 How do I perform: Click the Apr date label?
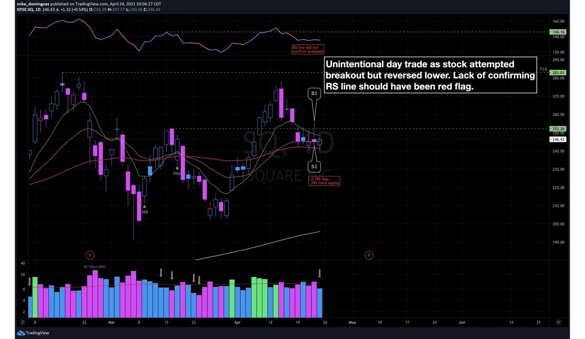(238, 322)
